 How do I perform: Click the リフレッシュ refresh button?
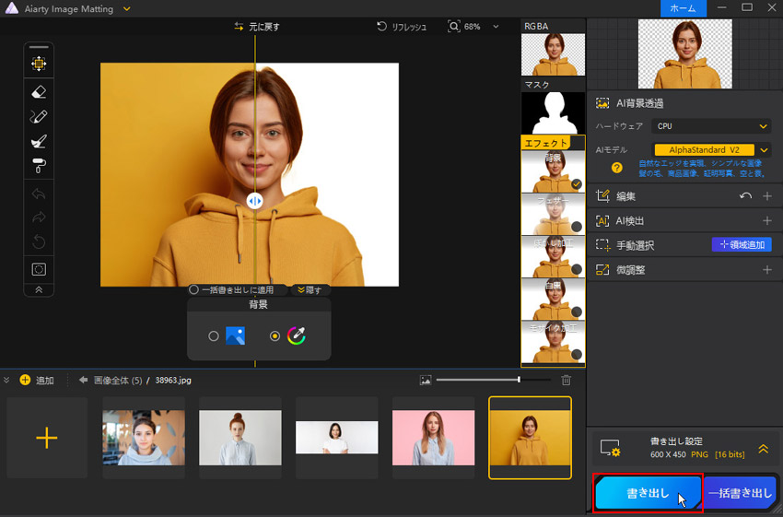click(x=402, y=27)
